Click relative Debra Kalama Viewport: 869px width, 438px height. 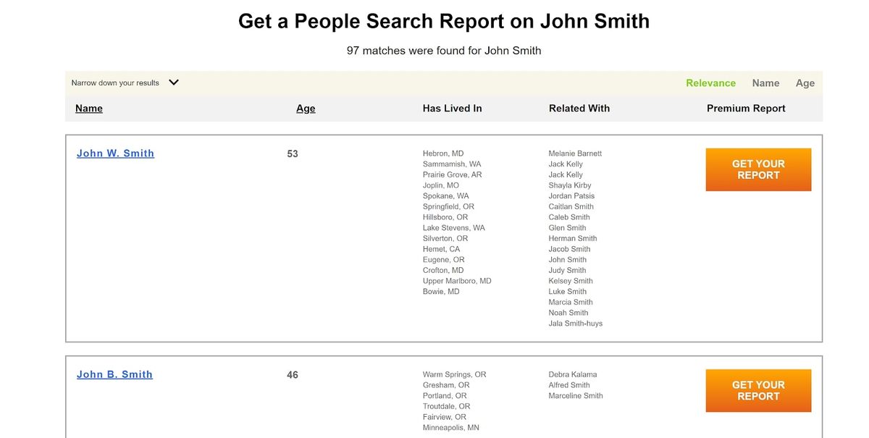(x=574, y=374)
